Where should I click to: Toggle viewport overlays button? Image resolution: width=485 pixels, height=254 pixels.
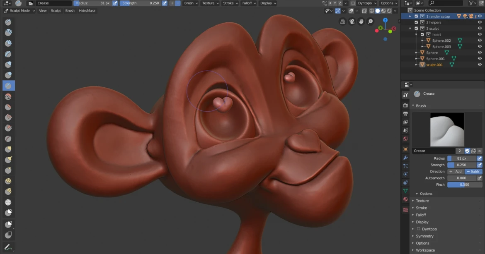[351, 11]
